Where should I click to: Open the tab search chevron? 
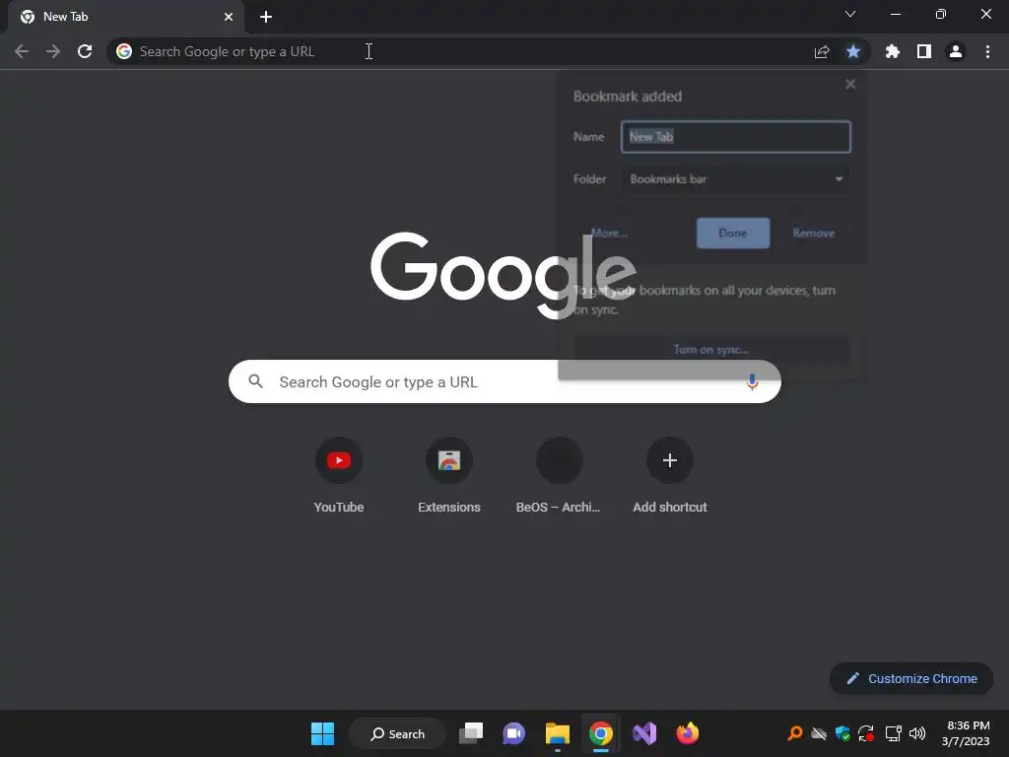[850, 14]
